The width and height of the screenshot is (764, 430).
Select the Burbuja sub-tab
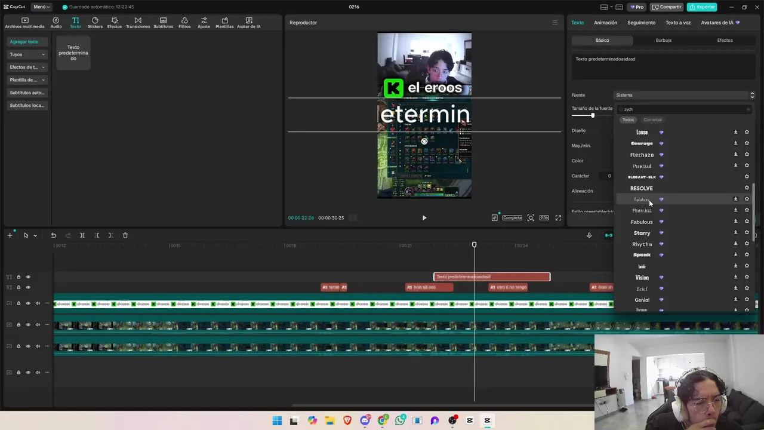click(664, 40)
